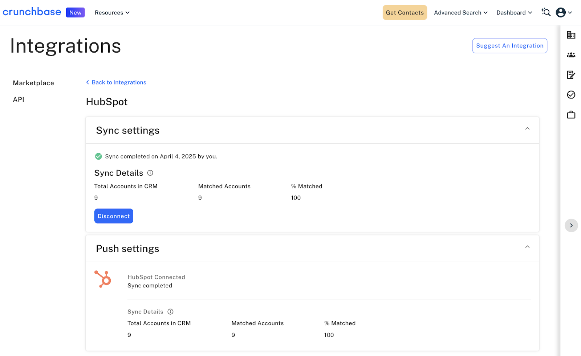Collapse the Sync settings section

point(527,129)
